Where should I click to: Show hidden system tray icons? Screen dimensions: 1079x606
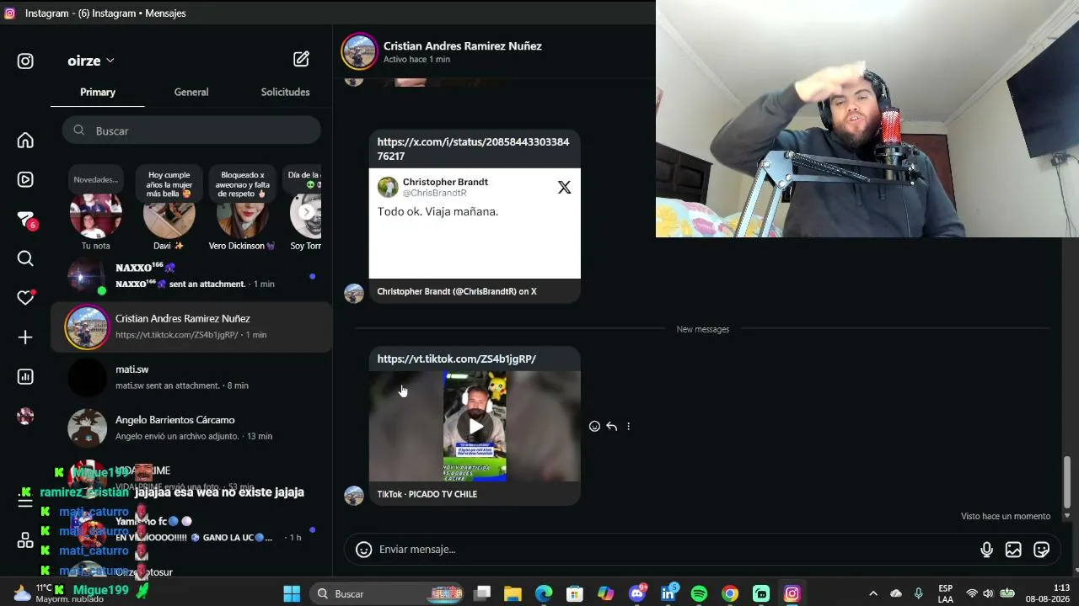point(872,594)
